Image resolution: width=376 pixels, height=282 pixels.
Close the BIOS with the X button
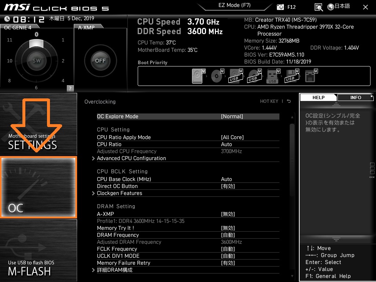tap(365, 7)
